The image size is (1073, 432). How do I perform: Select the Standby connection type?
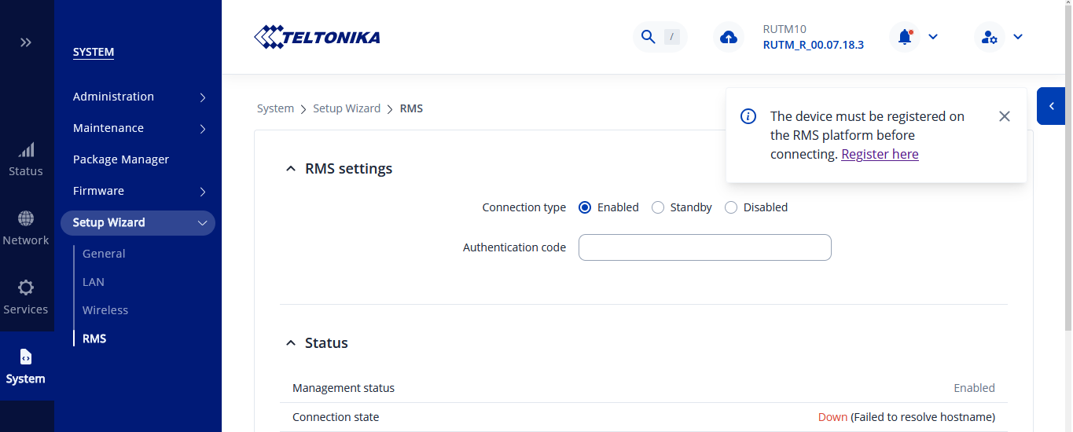pyautogui.click(x=658, y=207)
